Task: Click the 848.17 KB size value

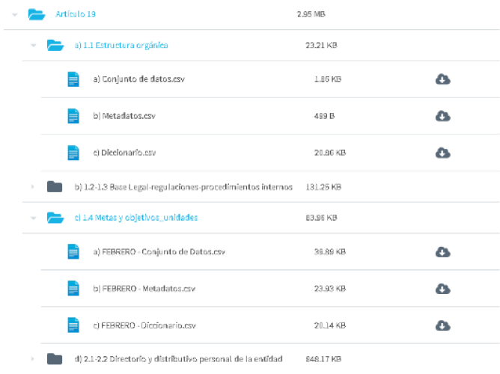Action: pos(323,359)
